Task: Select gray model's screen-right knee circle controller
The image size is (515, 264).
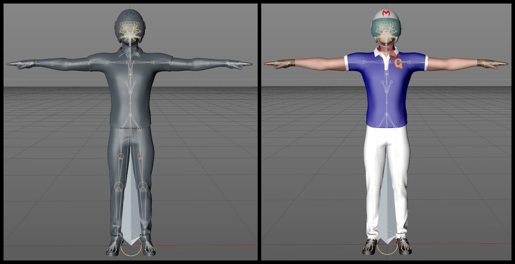Action: tap(142, 186)
